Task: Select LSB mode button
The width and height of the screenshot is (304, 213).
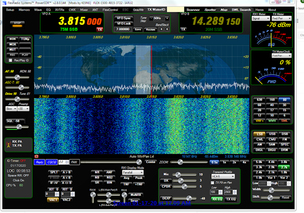Action: (259, 134)
